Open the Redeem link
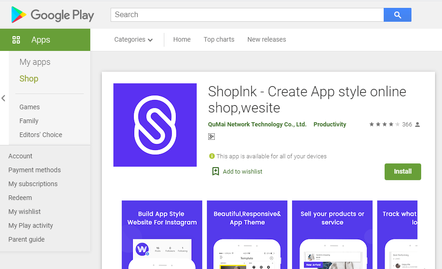The width and height of the screenshot is (442, 269). pyautogui.click(x=20, y=198)
